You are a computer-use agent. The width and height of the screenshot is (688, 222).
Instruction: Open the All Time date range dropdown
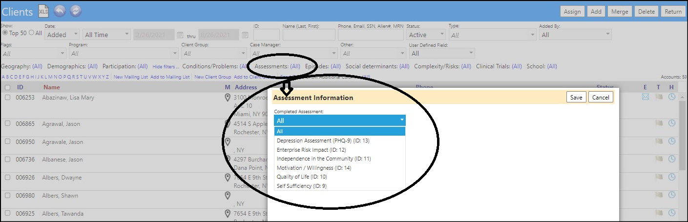pyautogui.click(x=106, y=35)
